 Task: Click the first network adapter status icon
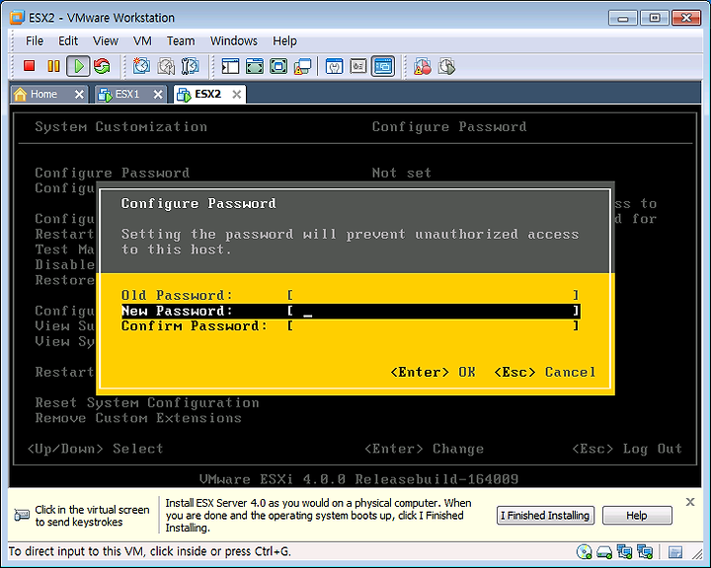(624, 551)
